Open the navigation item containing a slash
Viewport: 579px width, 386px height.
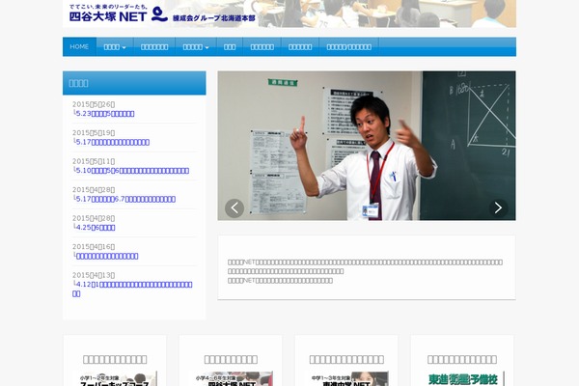(x=349, y=47)
